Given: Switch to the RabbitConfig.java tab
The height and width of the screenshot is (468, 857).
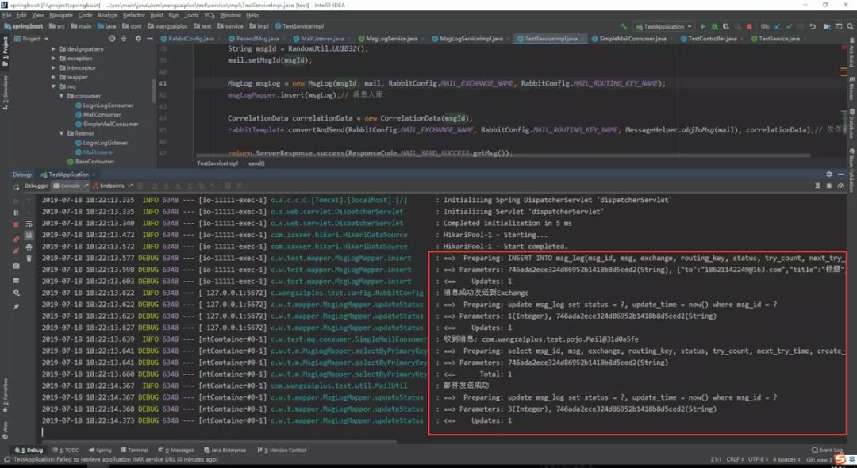Looking at the screenshot, I should pyautogui.click(x=190, y=38).
